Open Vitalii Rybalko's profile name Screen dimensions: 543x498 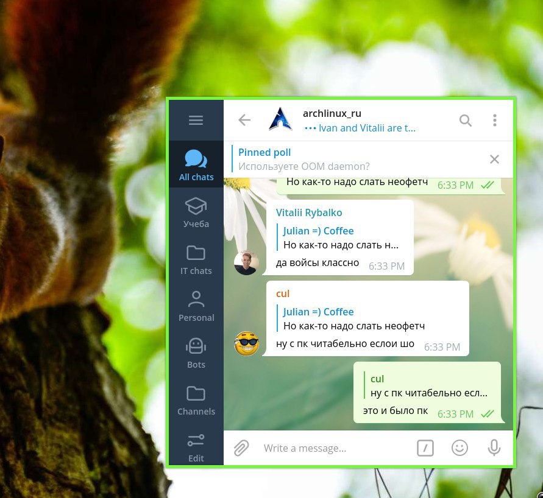click(309, 212)
